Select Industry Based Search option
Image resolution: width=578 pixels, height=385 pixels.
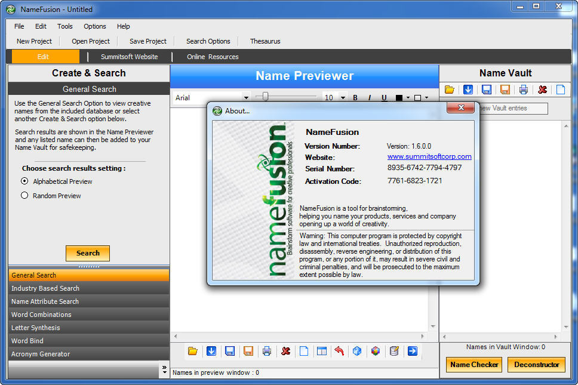click(x=88, y=288)
